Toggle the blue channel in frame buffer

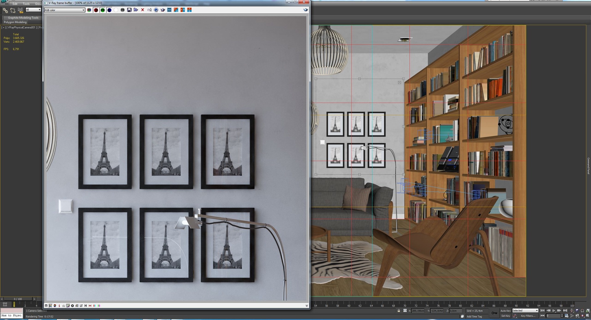tap(109, 10)
